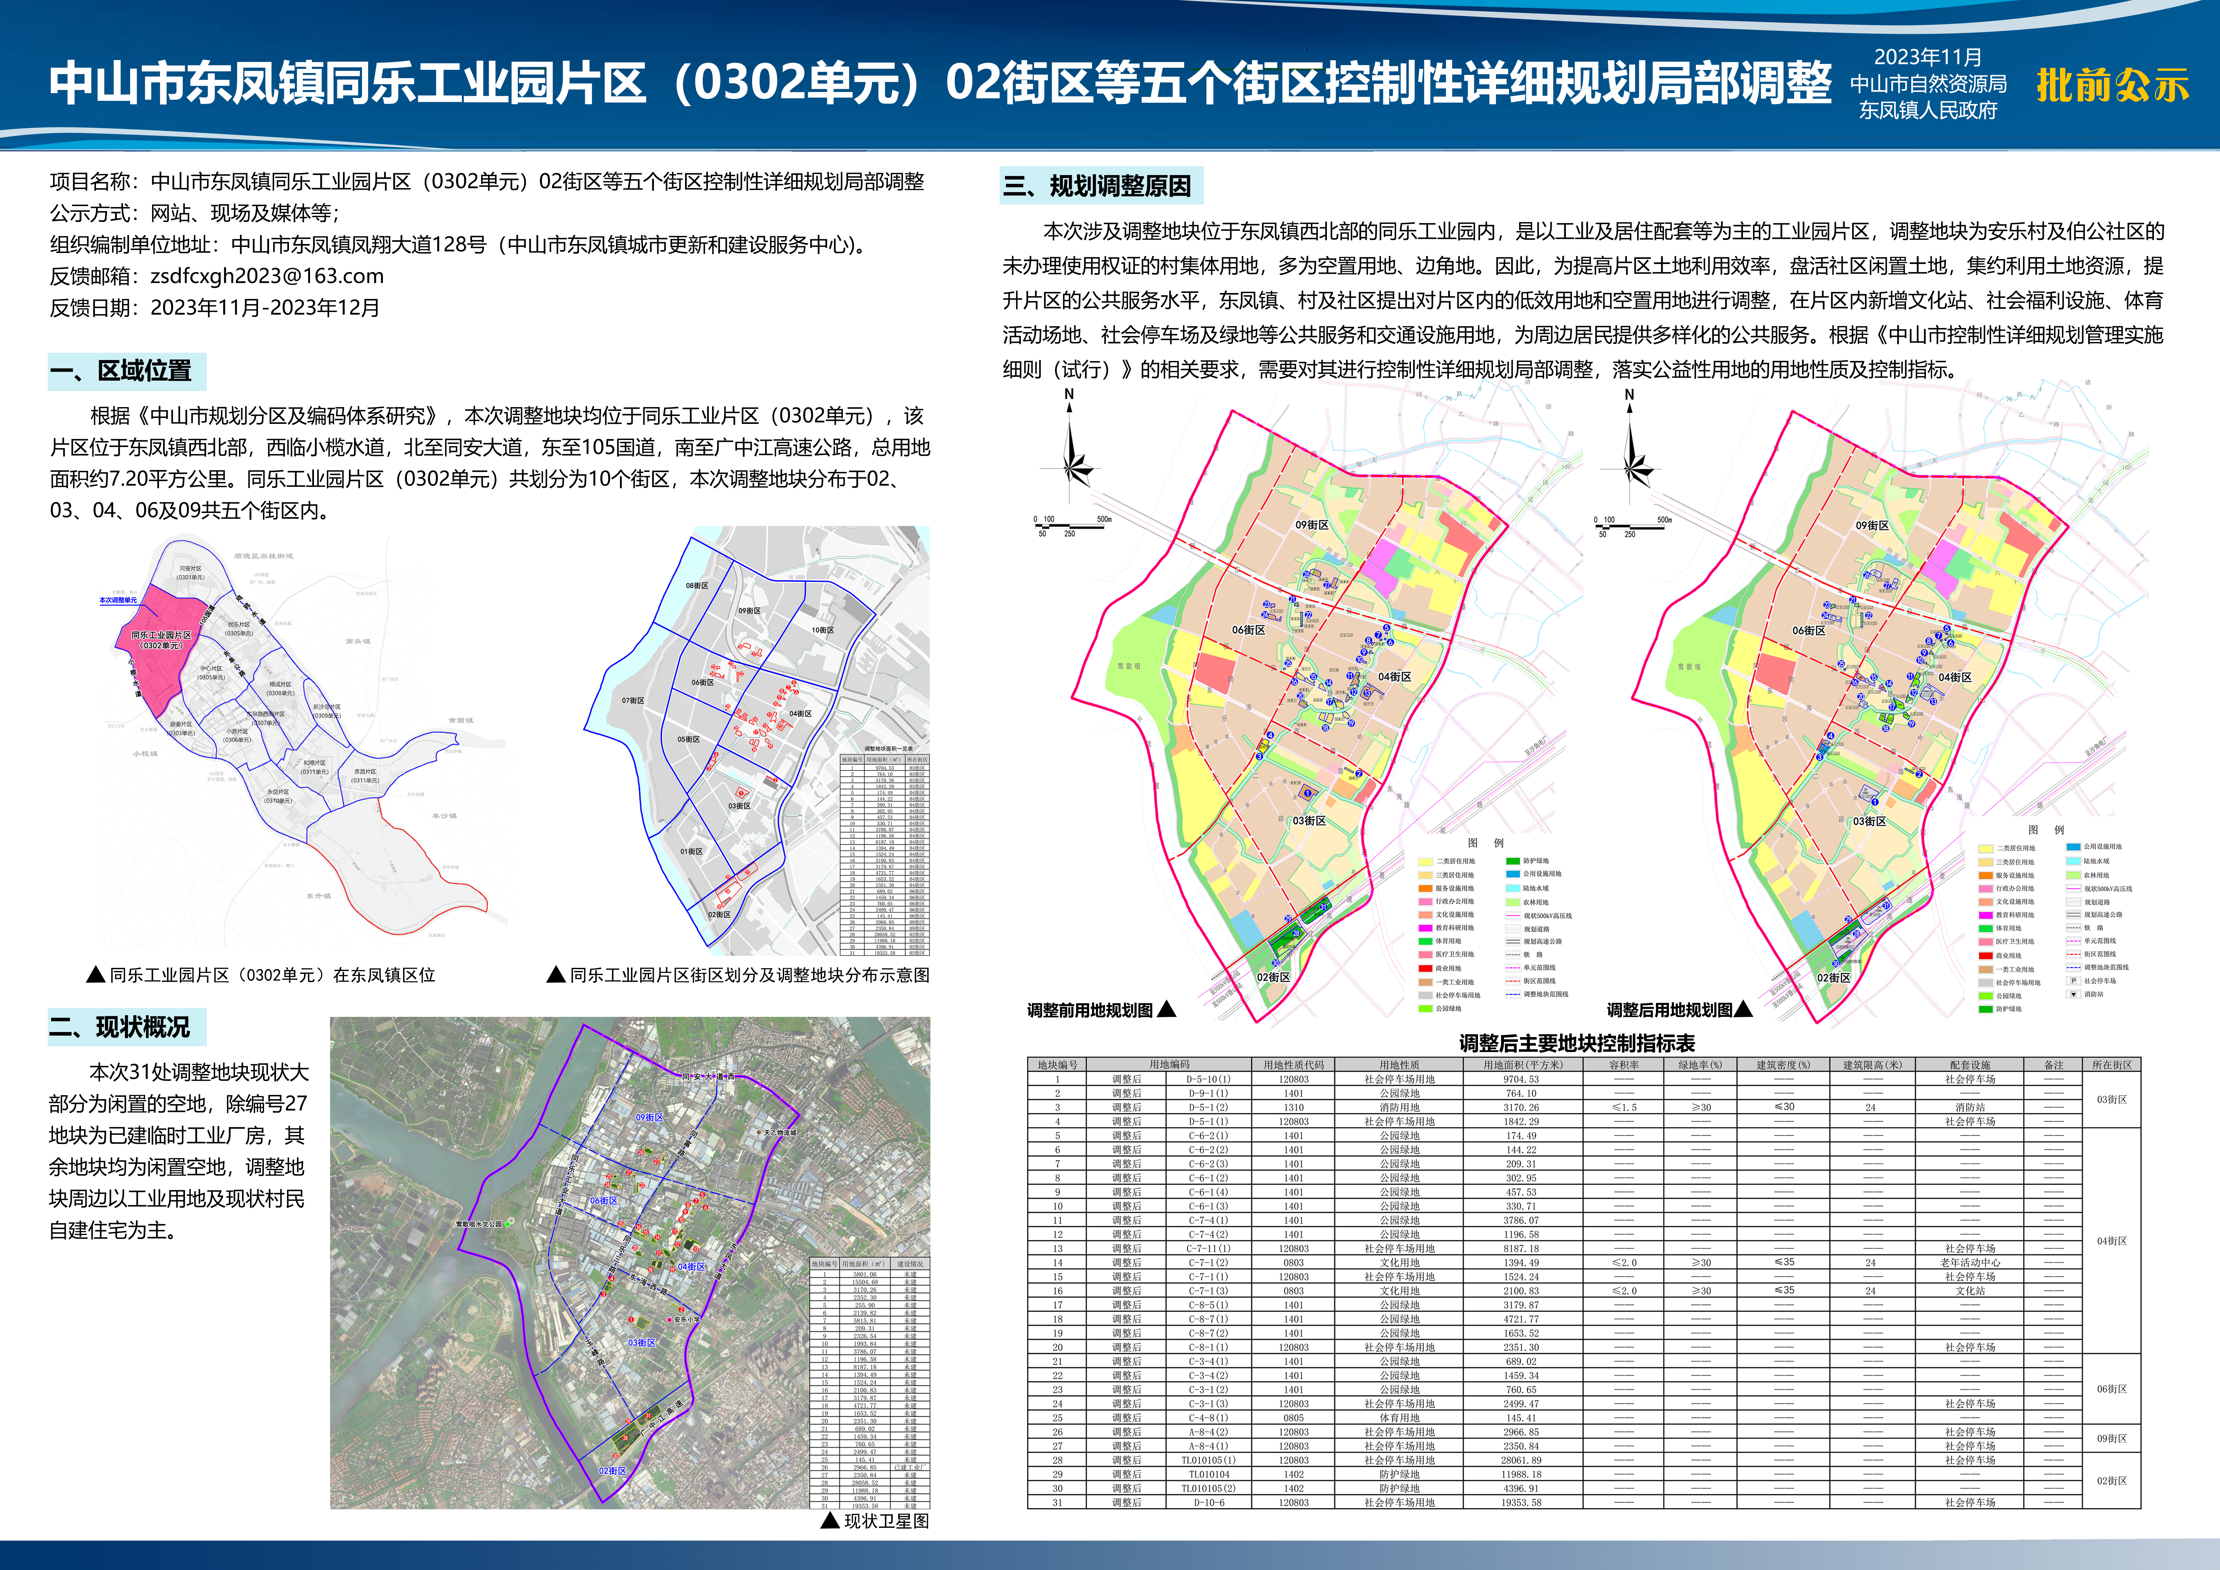Click the 08街区 label on the block division diagram
This screenshot has width=2220, height=1570.
click(697, 586)
